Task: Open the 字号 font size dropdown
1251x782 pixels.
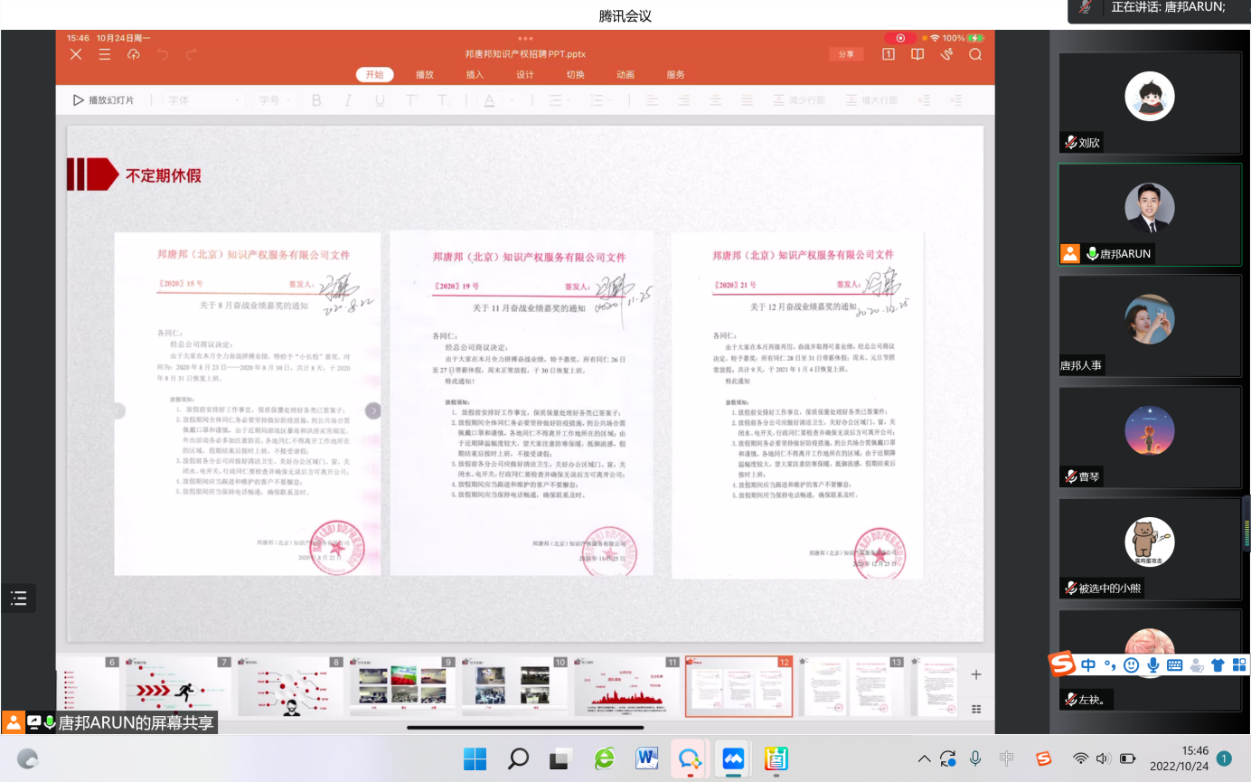Action: coord(276,100)
